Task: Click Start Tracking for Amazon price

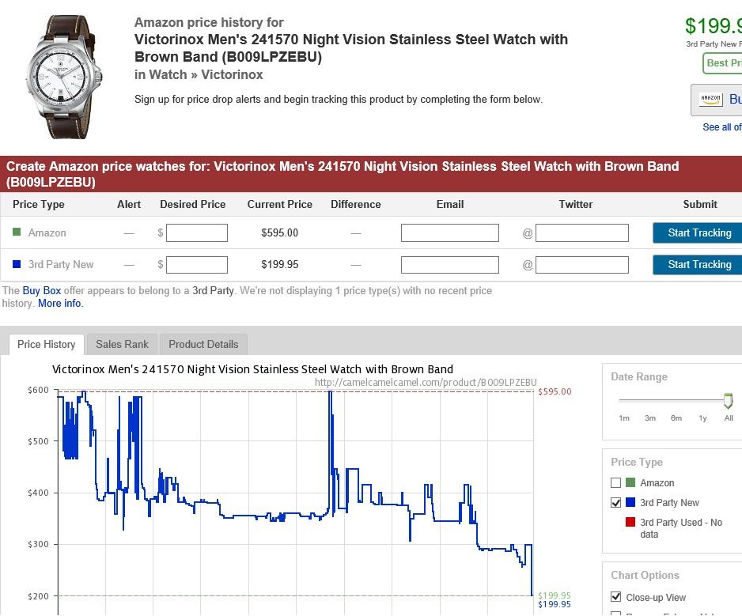Action: (698, 232)
